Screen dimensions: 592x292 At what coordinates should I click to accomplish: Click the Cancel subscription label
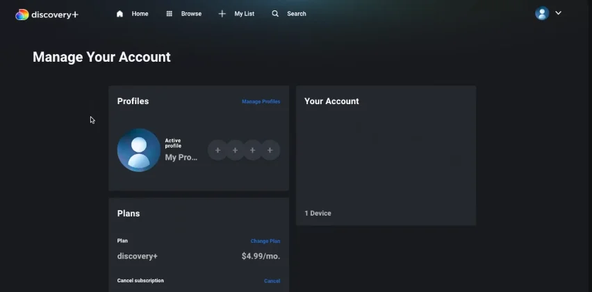[x=140, y=280]
